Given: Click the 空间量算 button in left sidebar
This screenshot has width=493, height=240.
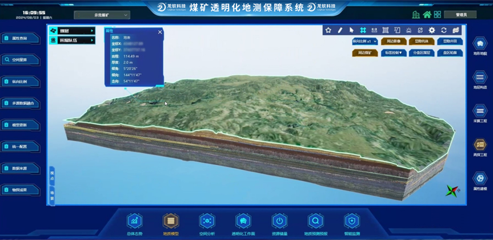Looking at the screenshot, I should 21,59.
